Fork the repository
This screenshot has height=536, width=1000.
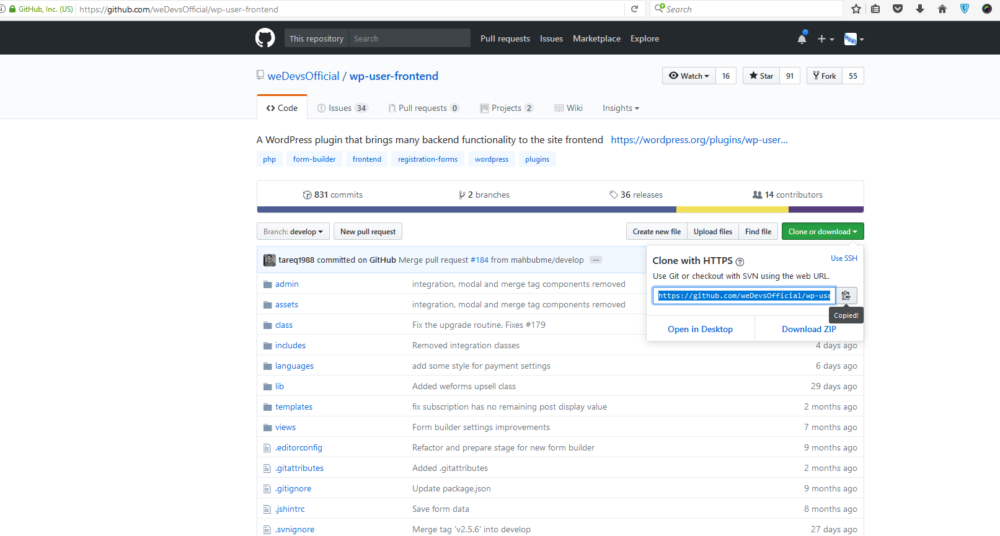tap(825, 76)
